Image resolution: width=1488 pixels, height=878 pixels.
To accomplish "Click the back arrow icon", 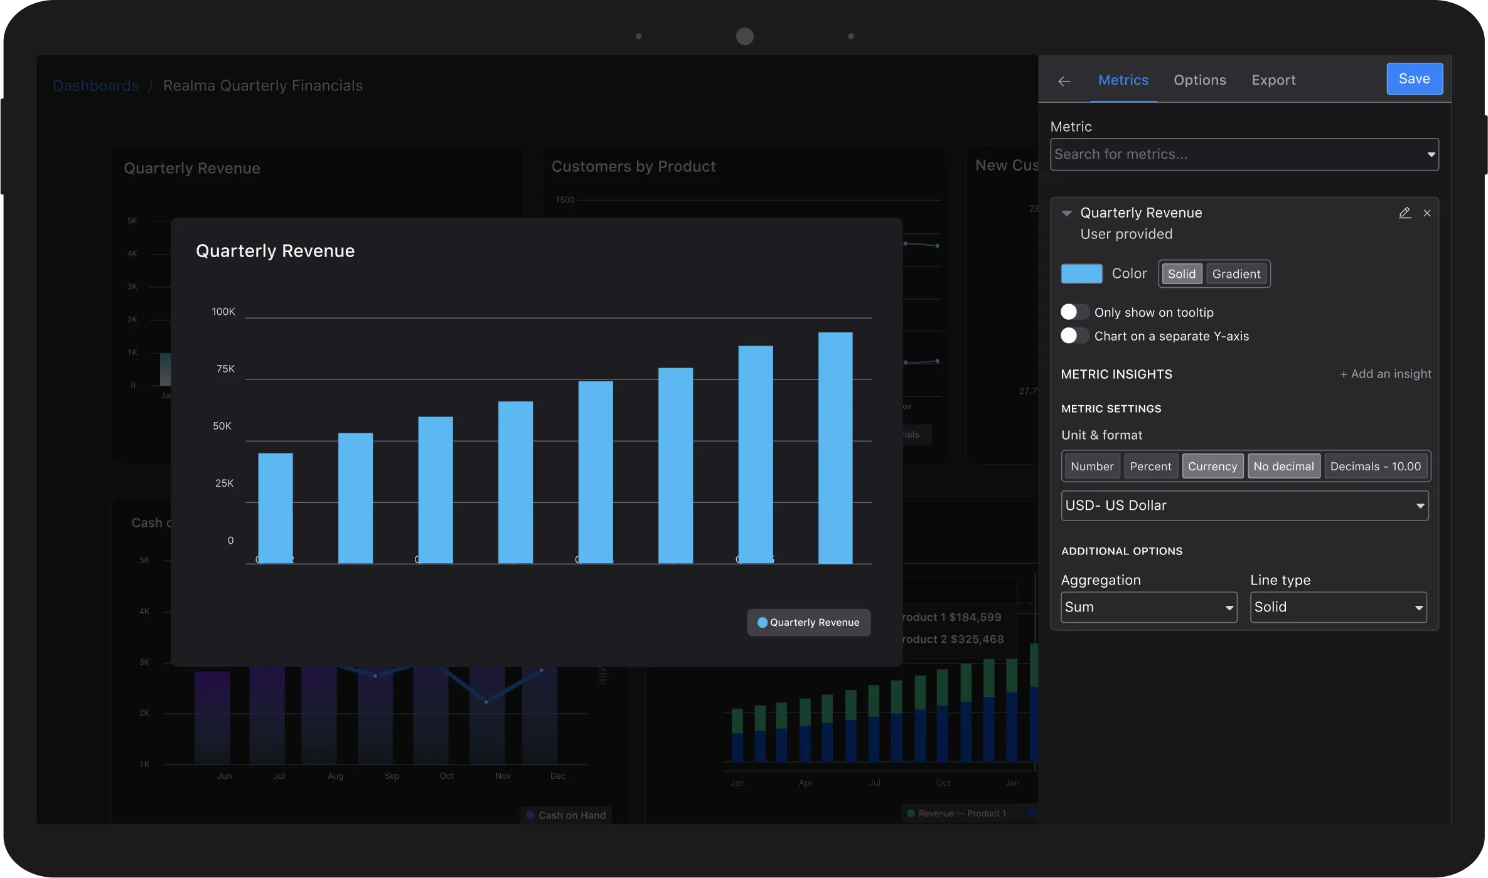I will click(1064, 81).
